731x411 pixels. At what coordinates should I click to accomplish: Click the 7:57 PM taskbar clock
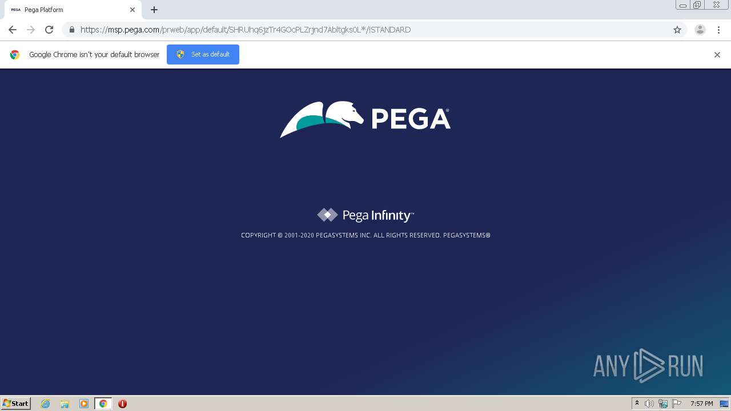click(701, 404)
